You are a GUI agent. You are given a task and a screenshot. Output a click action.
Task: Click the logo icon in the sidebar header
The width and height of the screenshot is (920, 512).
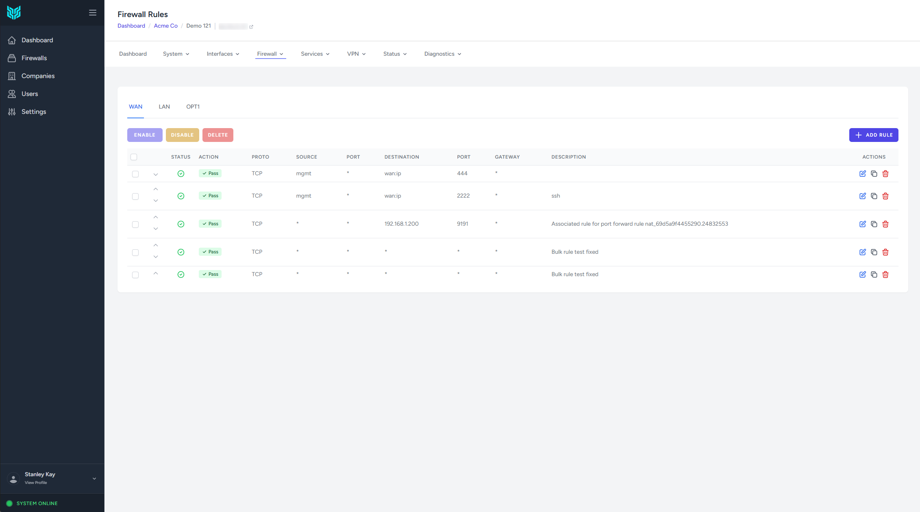(x=14, y=13)
